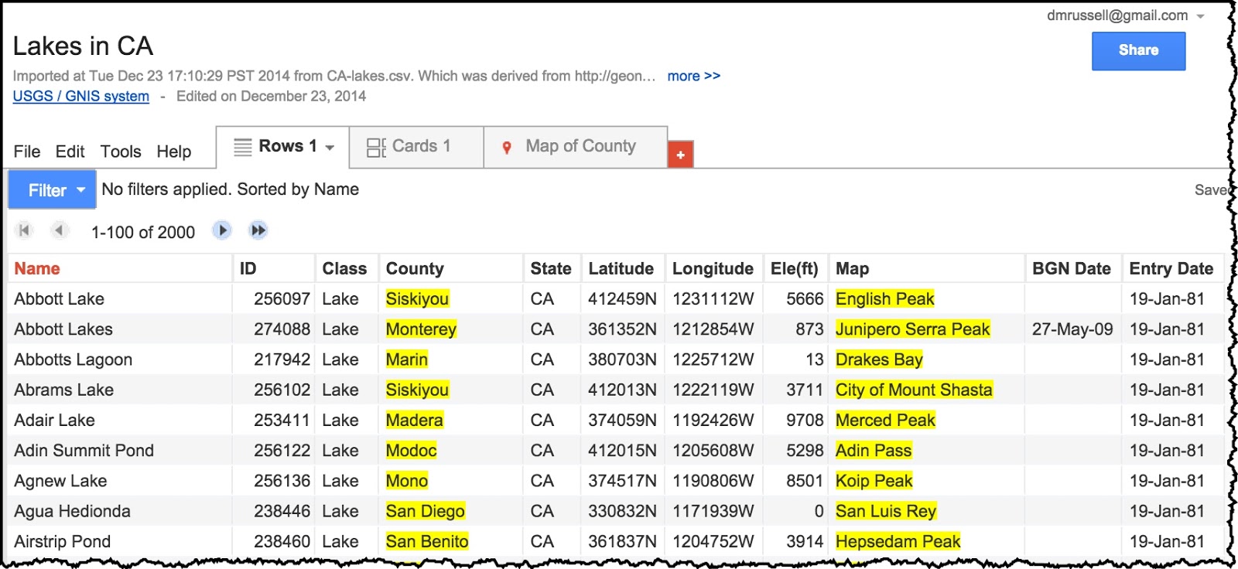Viewport: 1238px width, 569px height.
Task: Expand the Rows 1 tab dropdown arrow
Action: (330, 147)
